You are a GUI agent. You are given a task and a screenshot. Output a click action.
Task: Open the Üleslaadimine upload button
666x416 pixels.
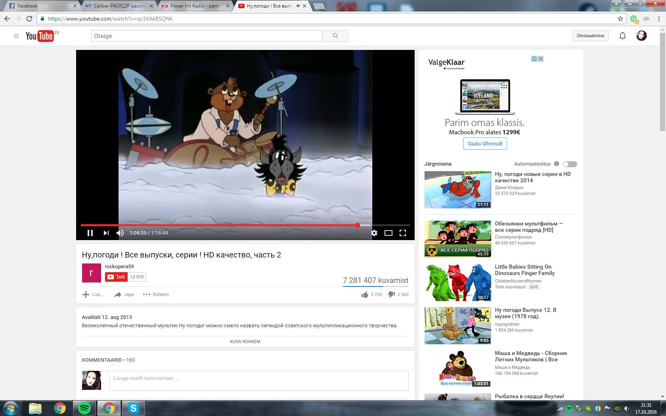(590, 36)
